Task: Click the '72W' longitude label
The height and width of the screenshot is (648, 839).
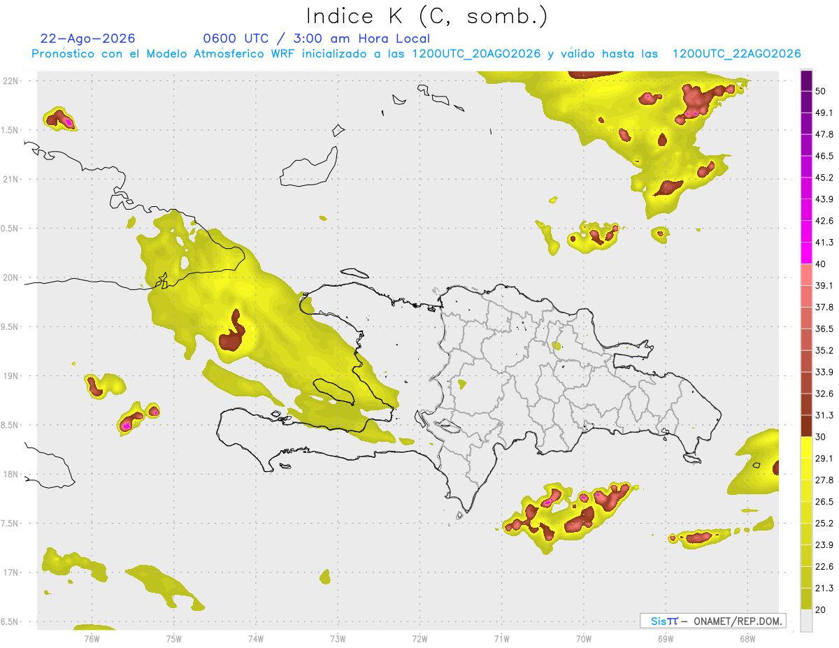Action: (x=419, y=638)
